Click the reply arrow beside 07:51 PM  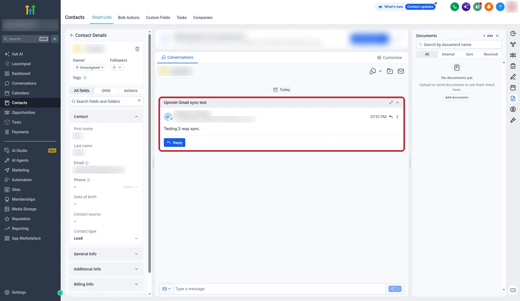click(391, 117)
